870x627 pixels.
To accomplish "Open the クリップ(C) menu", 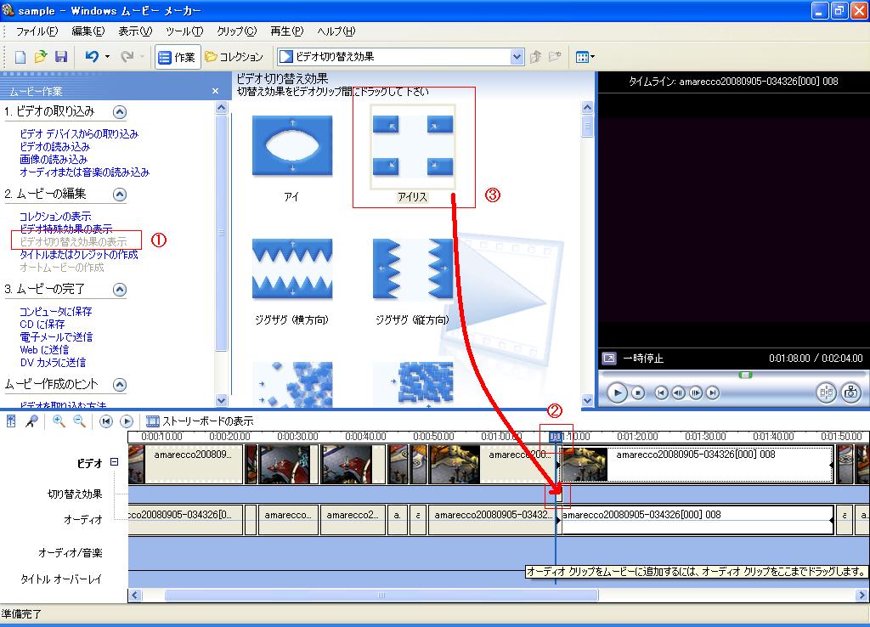I will [x=236, y=31].
